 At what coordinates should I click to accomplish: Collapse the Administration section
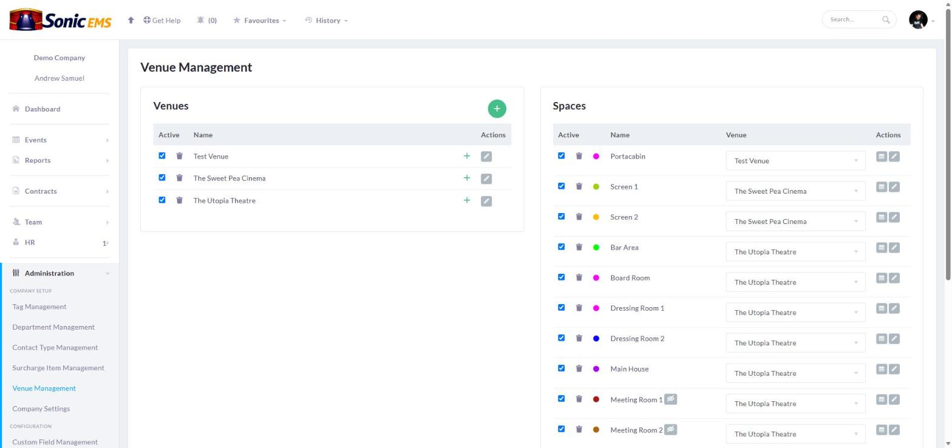point(59,273)
